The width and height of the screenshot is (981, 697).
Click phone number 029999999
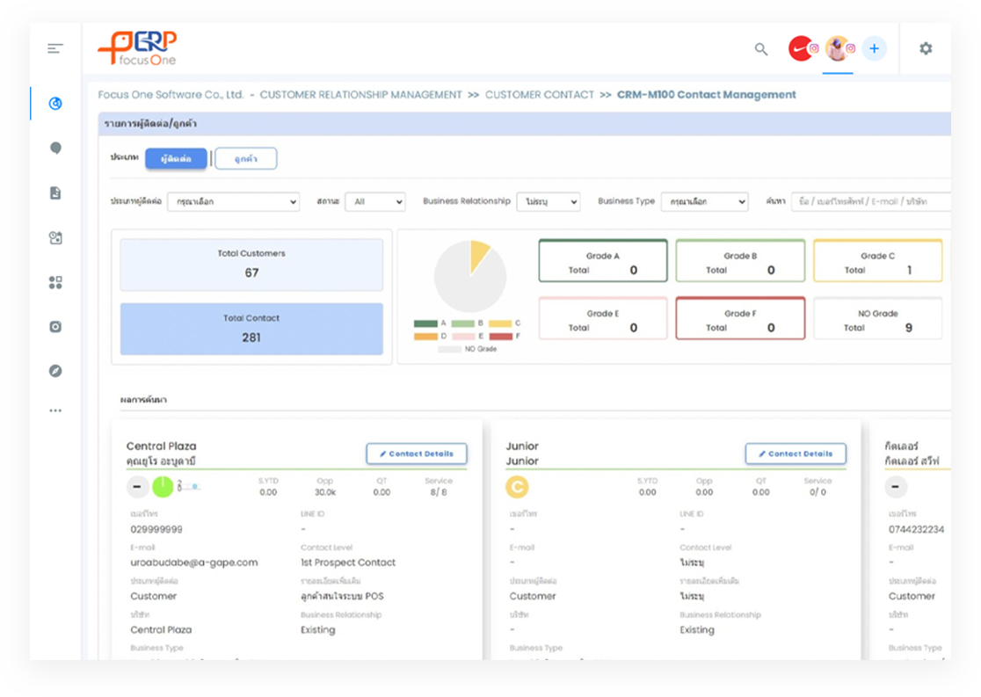(156, 529)
